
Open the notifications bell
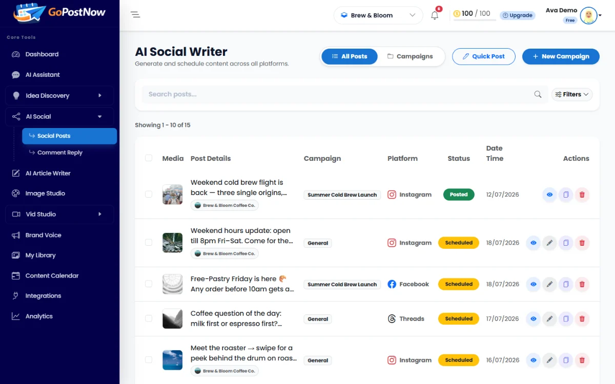(435, 15)
